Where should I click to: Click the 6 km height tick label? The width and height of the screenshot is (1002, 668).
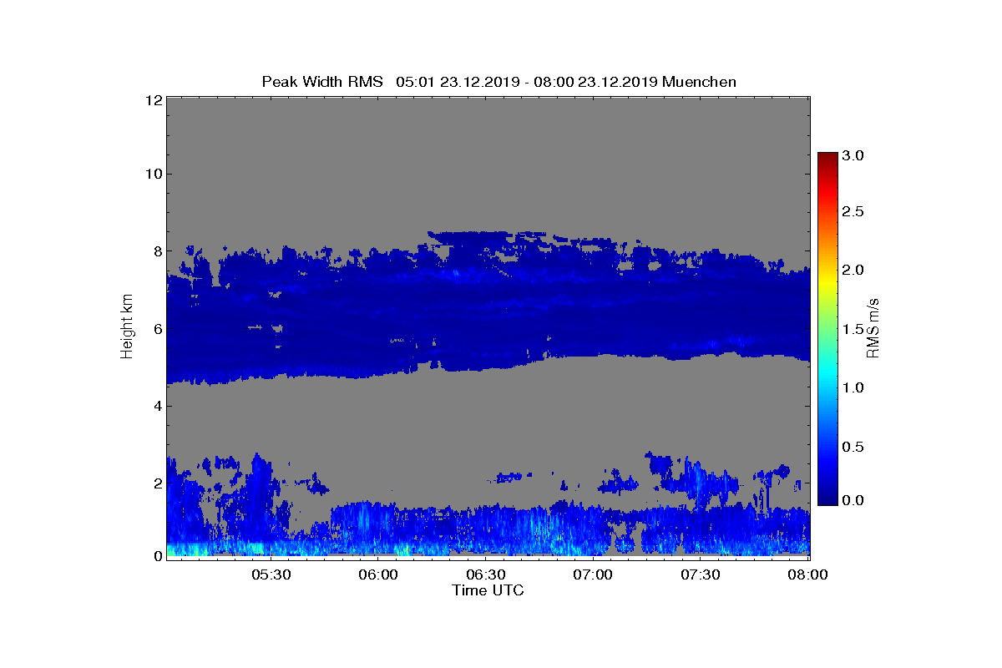[x=157, y=329]
